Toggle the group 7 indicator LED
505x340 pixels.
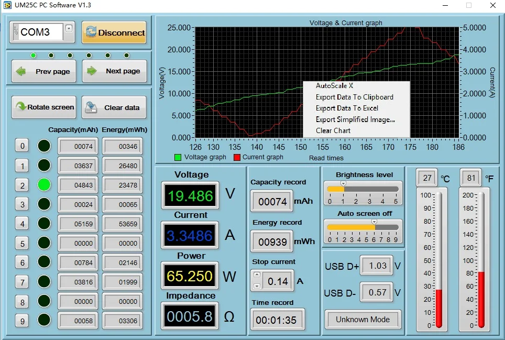point(44,281)
